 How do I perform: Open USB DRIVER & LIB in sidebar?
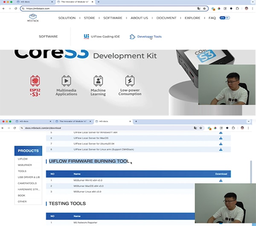29,177
